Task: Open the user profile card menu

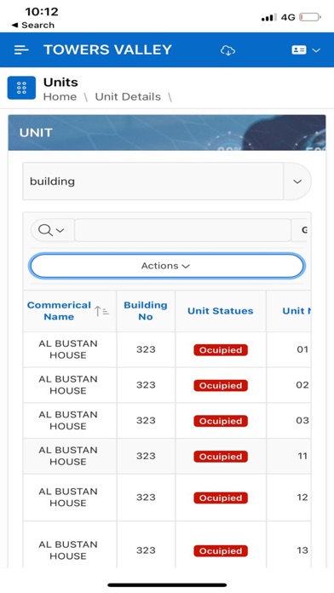Action: point(306,50)
